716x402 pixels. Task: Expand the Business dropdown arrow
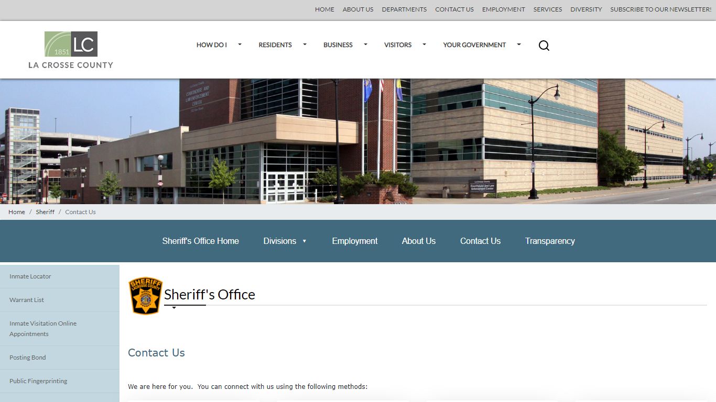(366, 44)
